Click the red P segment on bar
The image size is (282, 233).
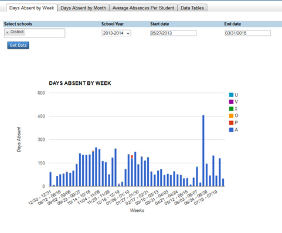tap(132, 157)
